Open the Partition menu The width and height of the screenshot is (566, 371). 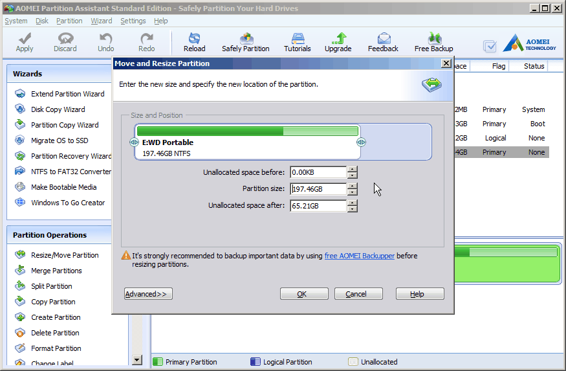[69, 21]
